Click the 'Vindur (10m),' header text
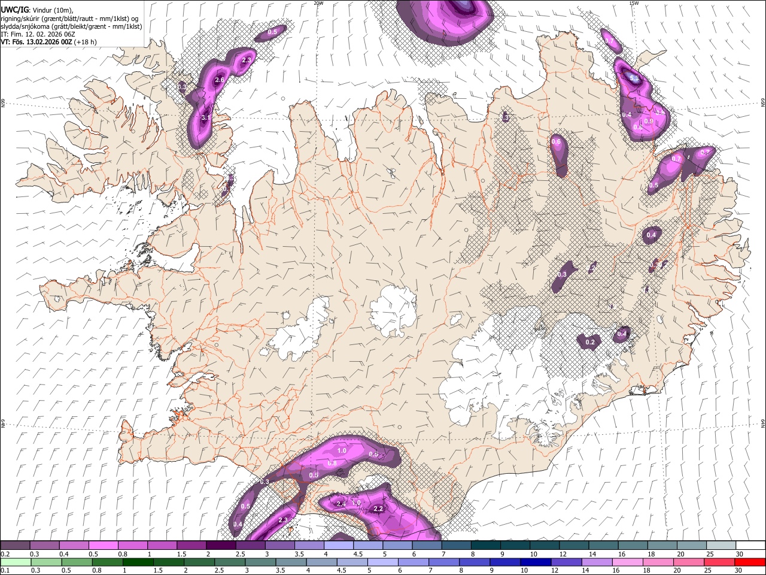Image resolution: width=766 pixels, height=575 pixels. pos(52,10)
